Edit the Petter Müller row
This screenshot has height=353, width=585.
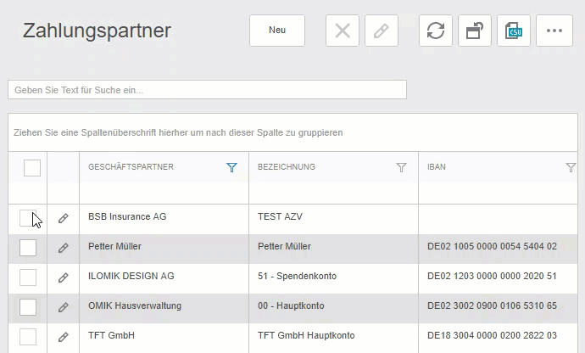(63, 248)
